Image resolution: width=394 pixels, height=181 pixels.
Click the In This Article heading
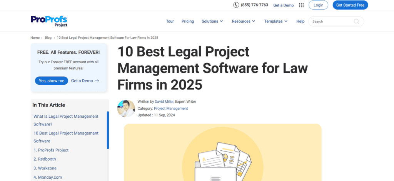point(49,105)
